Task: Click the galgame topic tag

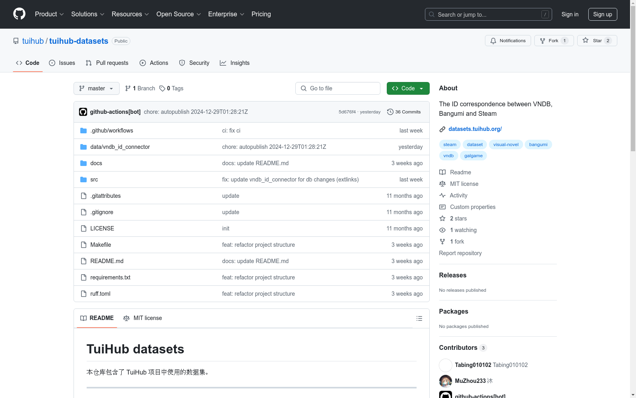Action: 473,156
